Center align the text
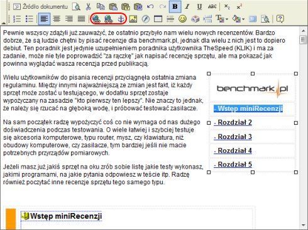This screenshot has height=230, width=308. coord(57,19)
